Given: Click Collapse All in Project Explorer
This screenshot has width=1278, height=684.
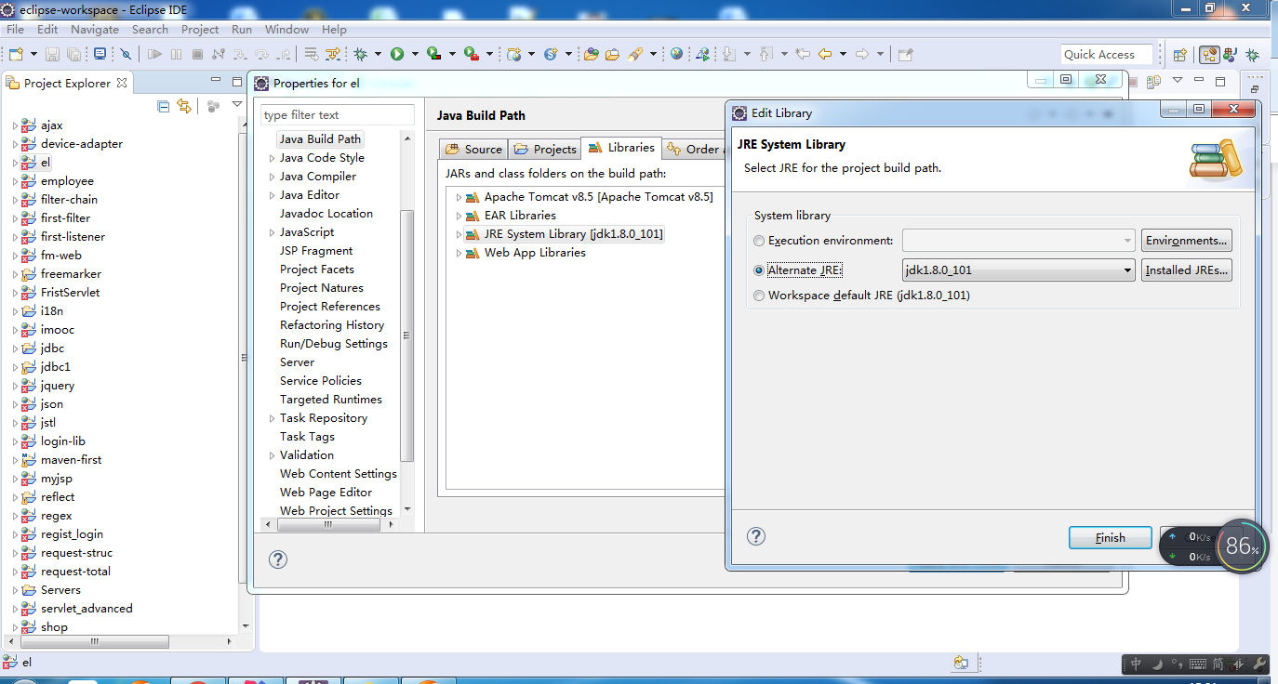Looking at the screenshot, I should tap(164, 106).
